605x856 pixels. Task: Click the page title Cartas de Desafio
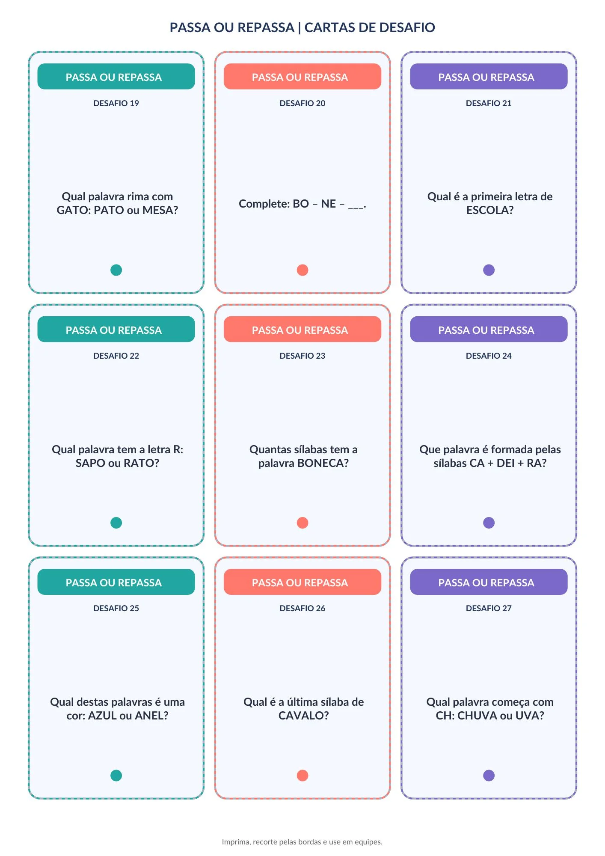(x=302, y=27)
